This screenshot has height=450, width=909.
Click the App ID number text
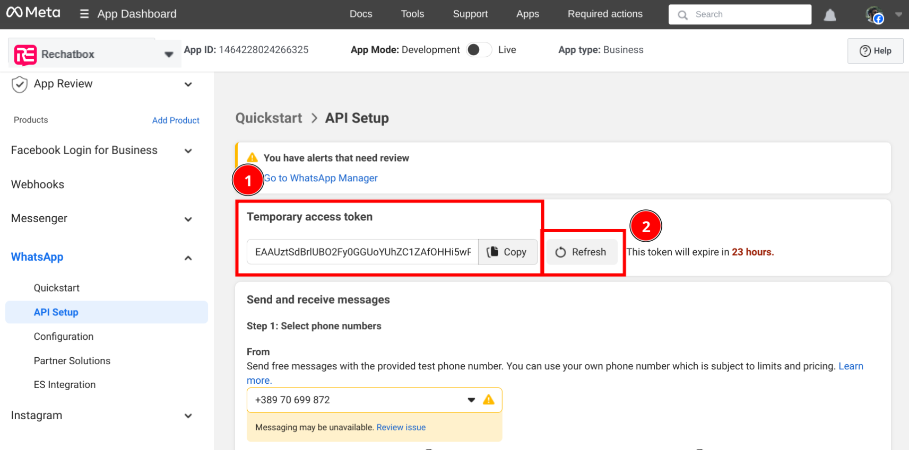pyautogui.click(x=264, y=50)
